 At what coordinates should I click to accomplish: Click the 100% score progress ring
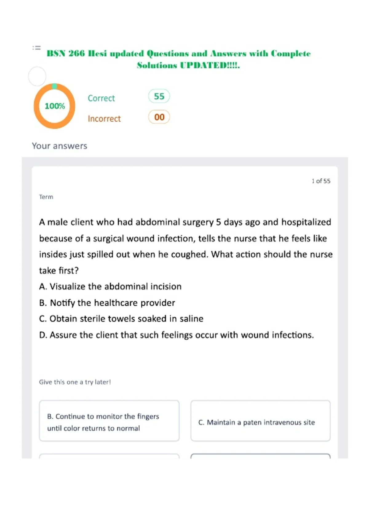point(54,106)
